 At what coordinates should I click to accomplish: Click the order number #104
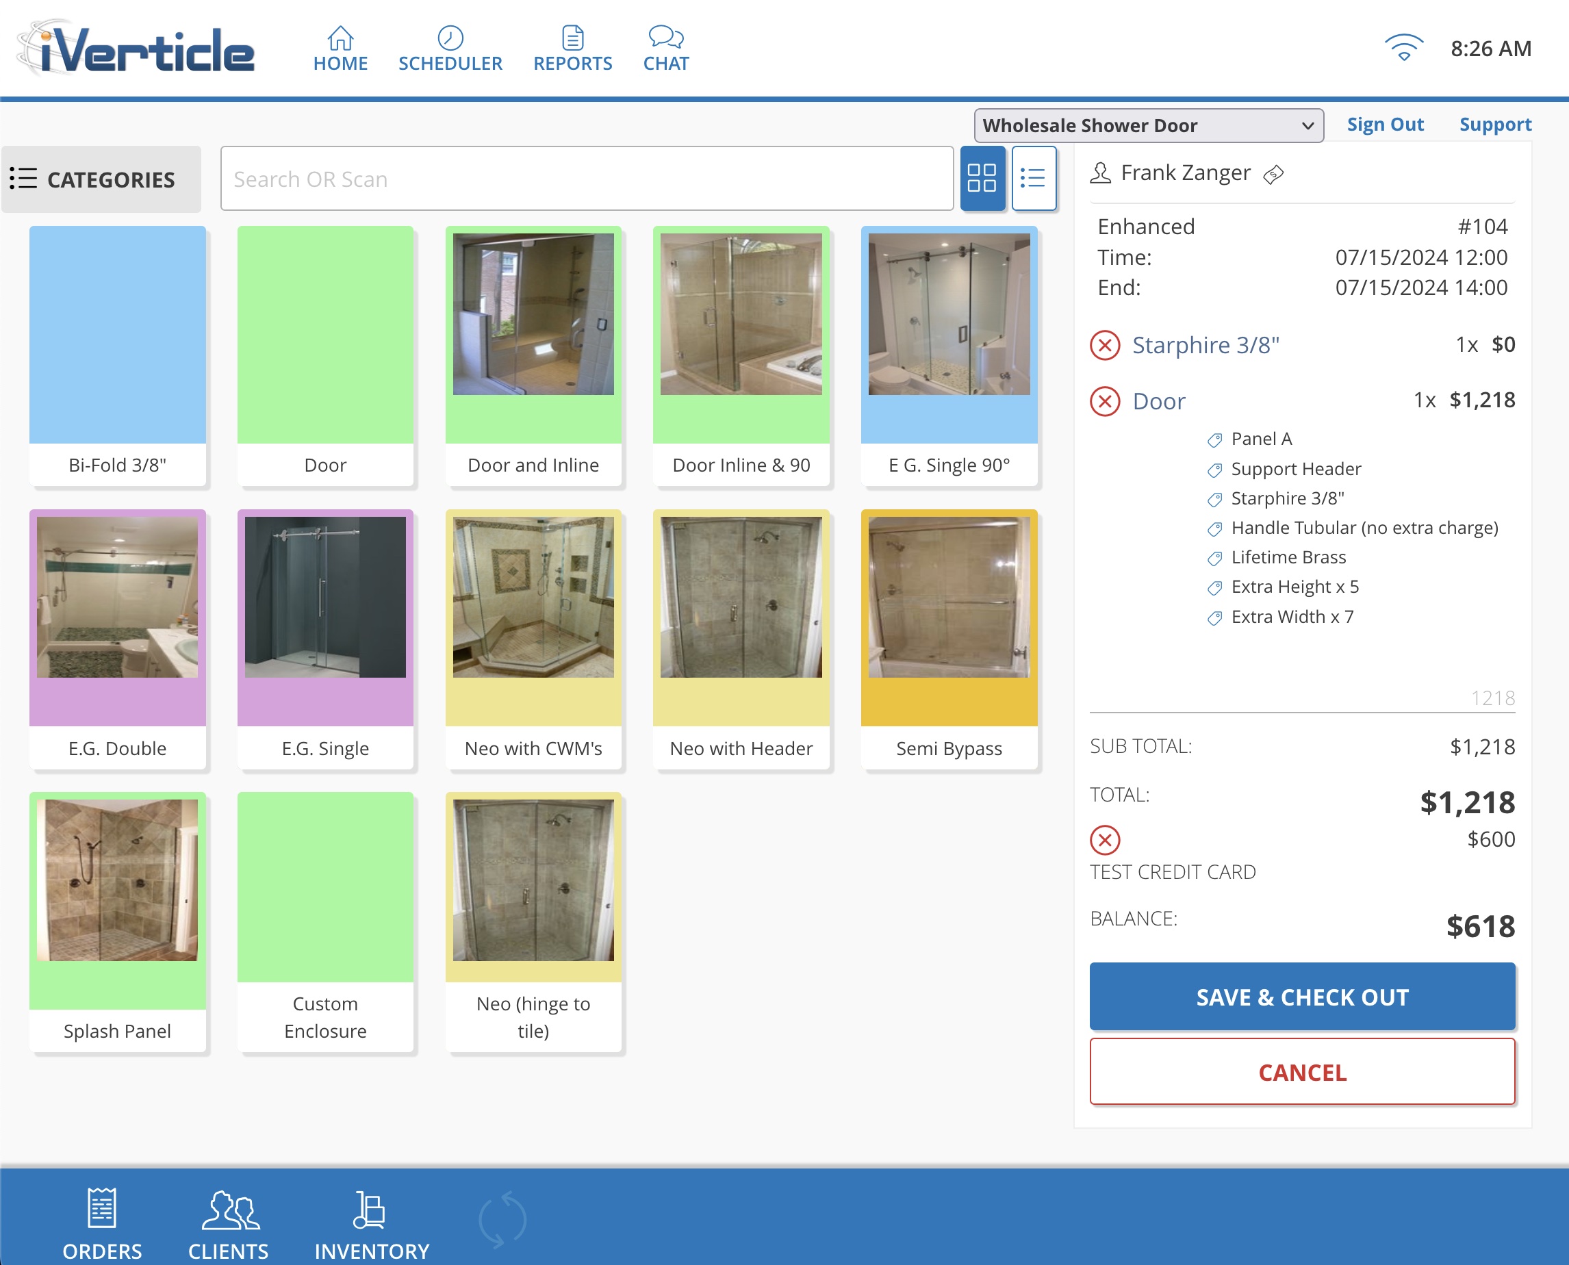click(x=1482, y=227)
